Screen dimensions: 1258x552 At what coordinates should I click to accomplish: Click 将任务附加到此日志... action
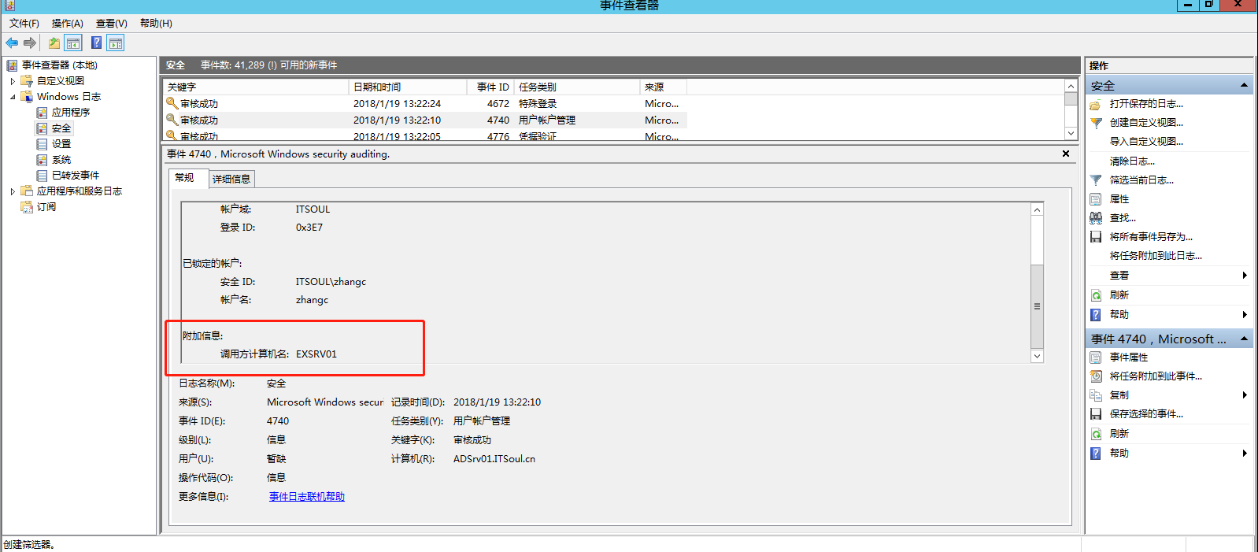(1156, 256)
